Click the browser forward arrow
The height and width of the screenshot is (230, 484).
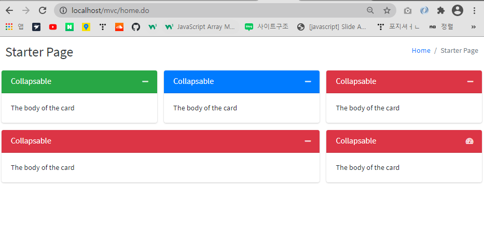click(x=26, y=10)
